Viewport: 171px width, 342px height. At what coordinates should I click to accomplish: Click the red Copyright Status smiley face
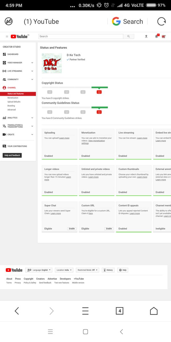(x=99, y=92)
